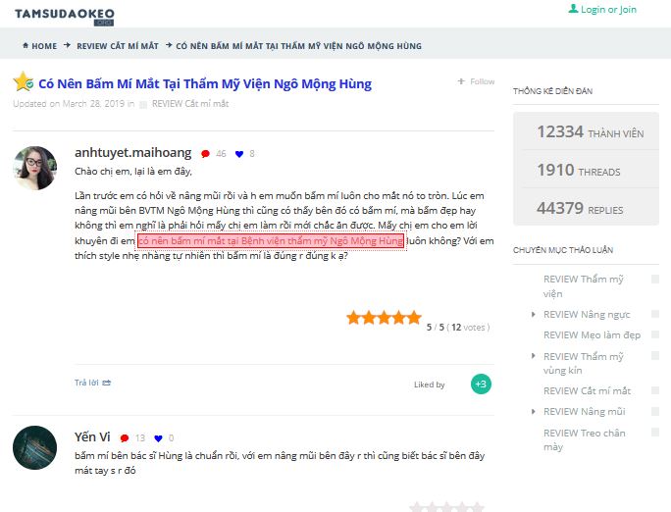Click box beside REVIEW Thẩm mỹ viện
The image size is (671, 512).
(x=654, y=280)
